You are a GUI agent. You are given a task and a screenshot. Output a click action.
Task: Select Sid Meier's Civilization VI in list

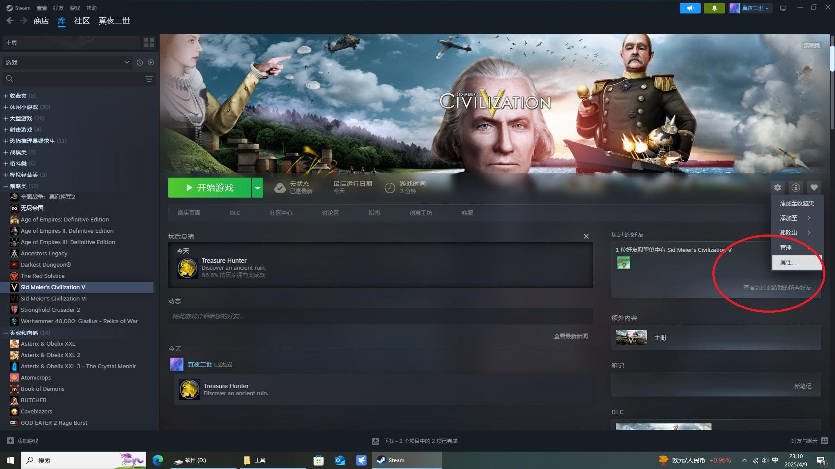pyautogui.click(x=53, y=299)
